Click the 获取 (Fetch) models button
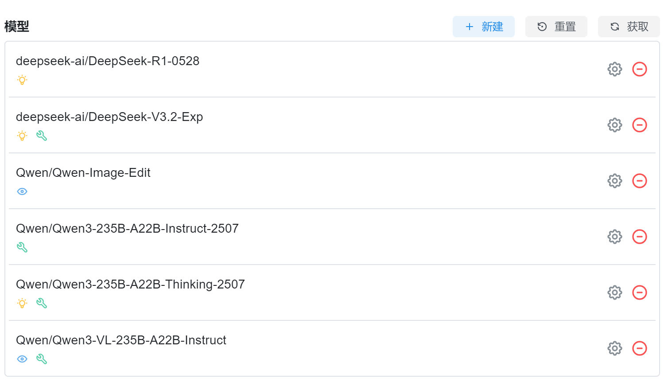668x382 pixels. click(x=629, y=27)
